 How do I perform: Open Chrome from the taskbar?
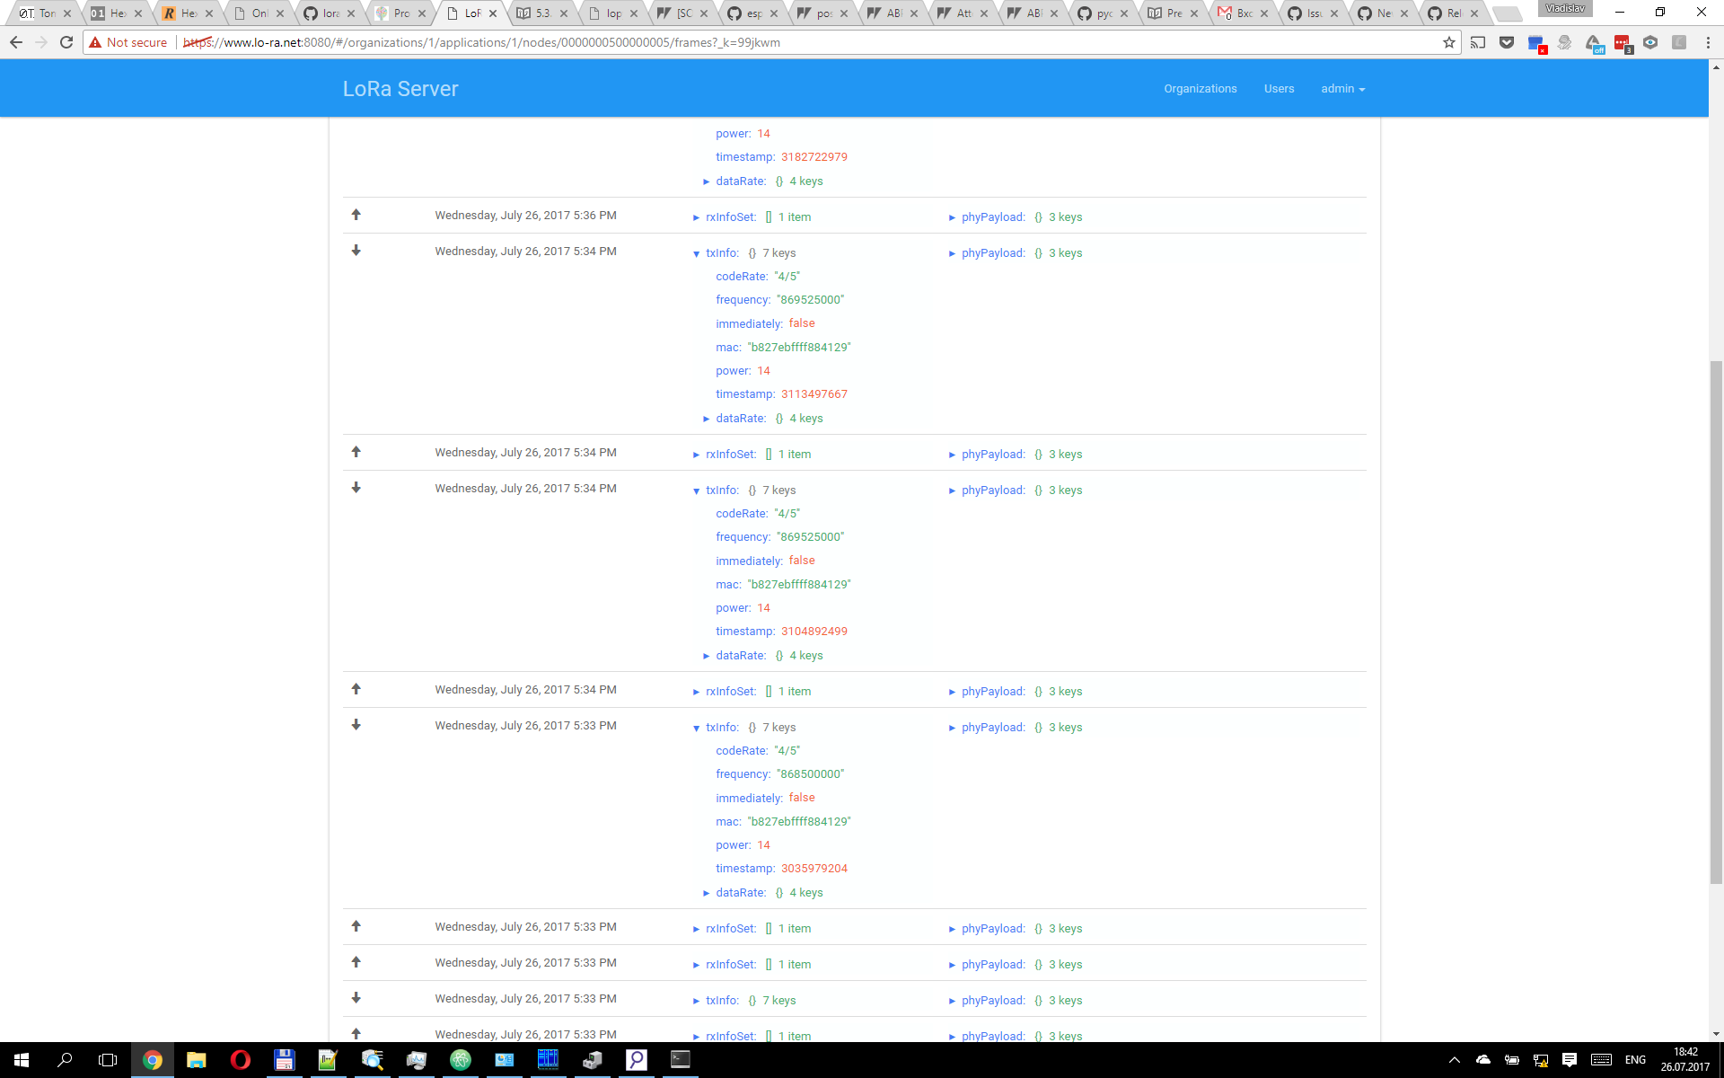tap(153, 1061)
